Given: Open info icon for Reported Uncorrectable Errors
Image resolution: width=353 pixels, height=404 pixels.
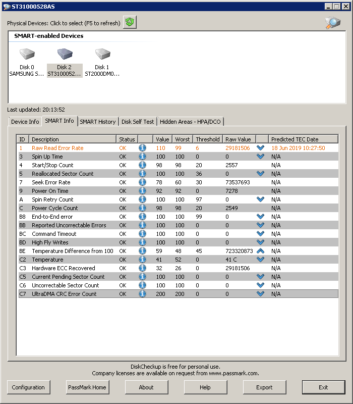Looking at the screenshot, I should 142,225.
